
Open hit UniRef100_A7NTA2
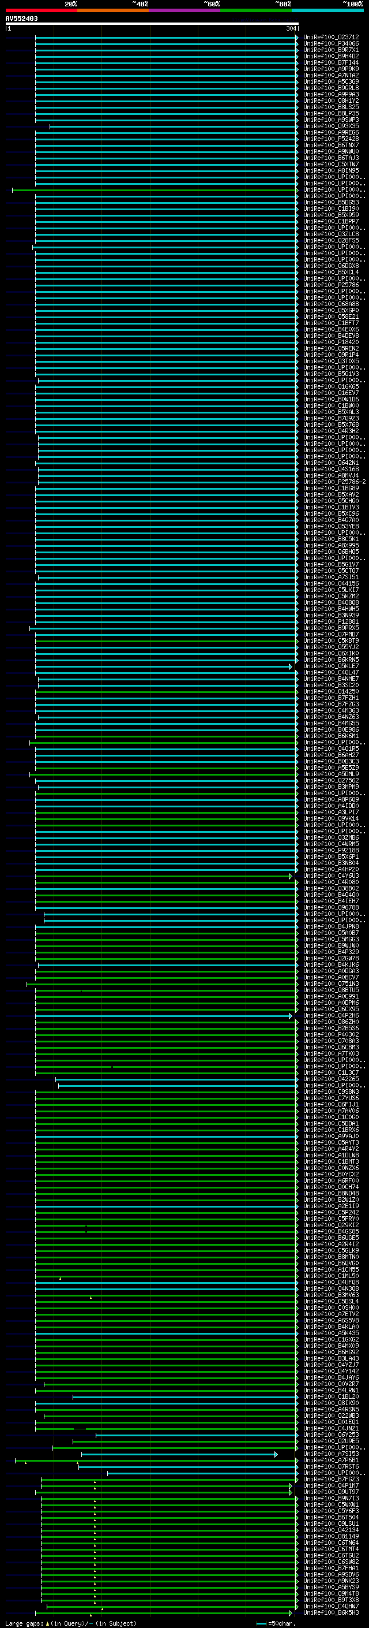coord(331,75)
